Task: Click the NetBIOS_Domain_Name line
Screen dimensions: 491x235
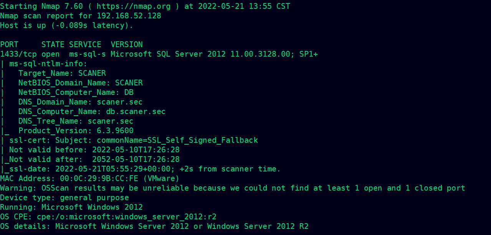Action: [81, 83]
